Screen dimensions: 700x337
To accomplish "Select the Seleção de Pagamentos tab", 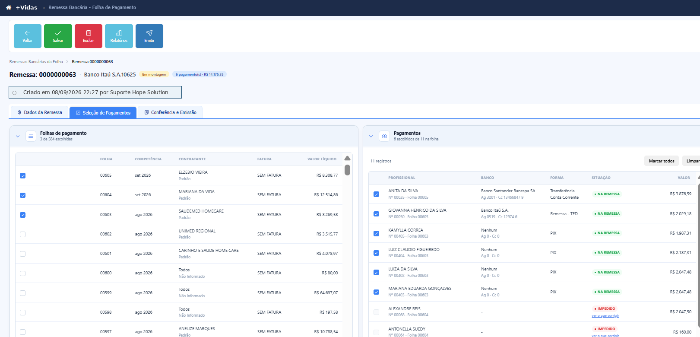I will tap(103, 113).
